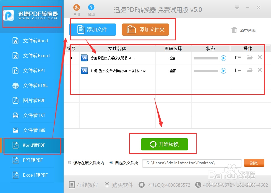
Task: Select file name 如何把ppt文档转换成pdf - 副本.doc
Action: pos(118,71)
